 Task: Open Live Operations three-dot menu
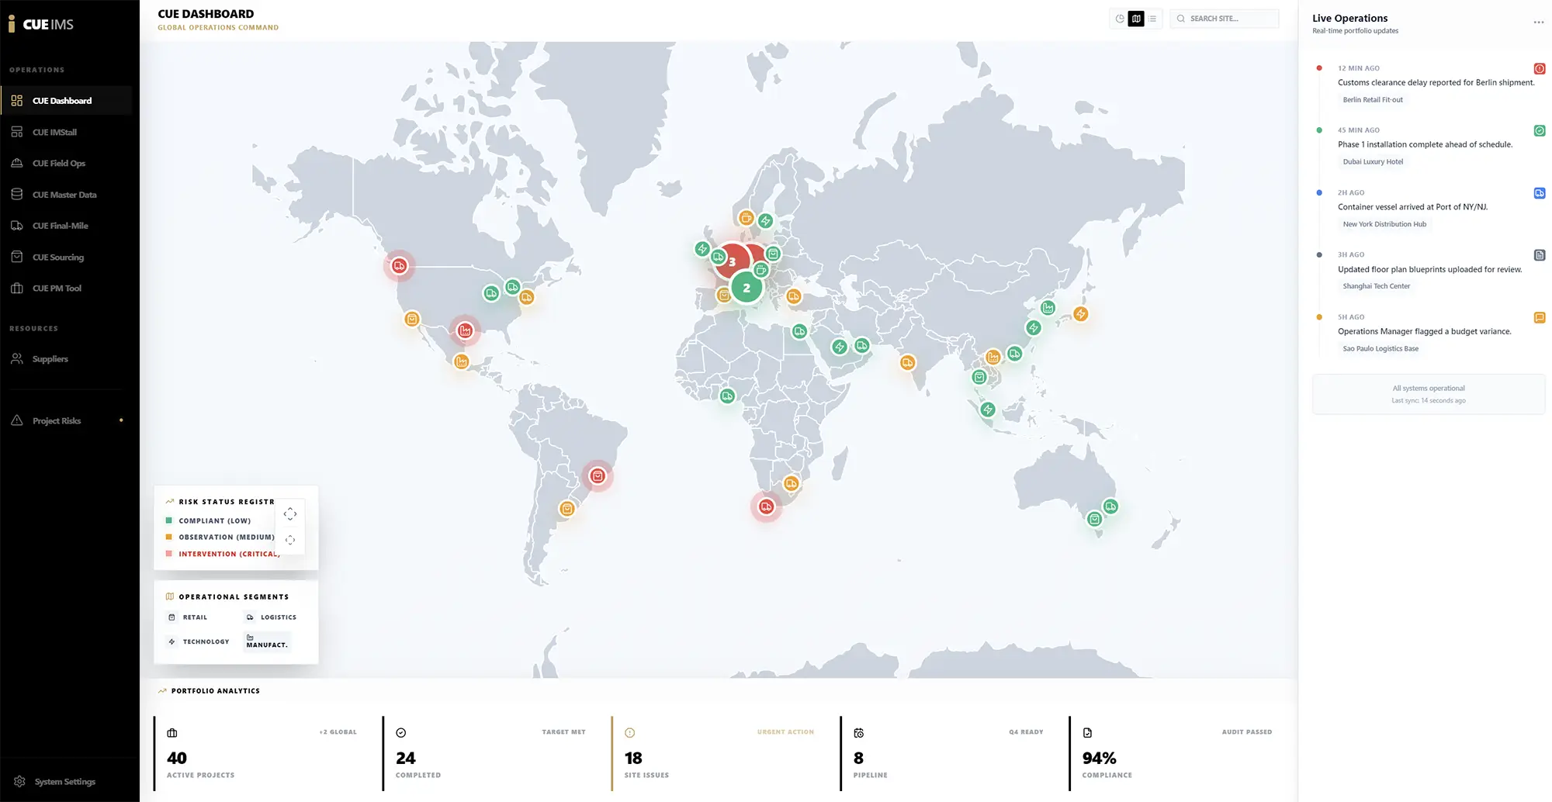(x=1538, y=22)
